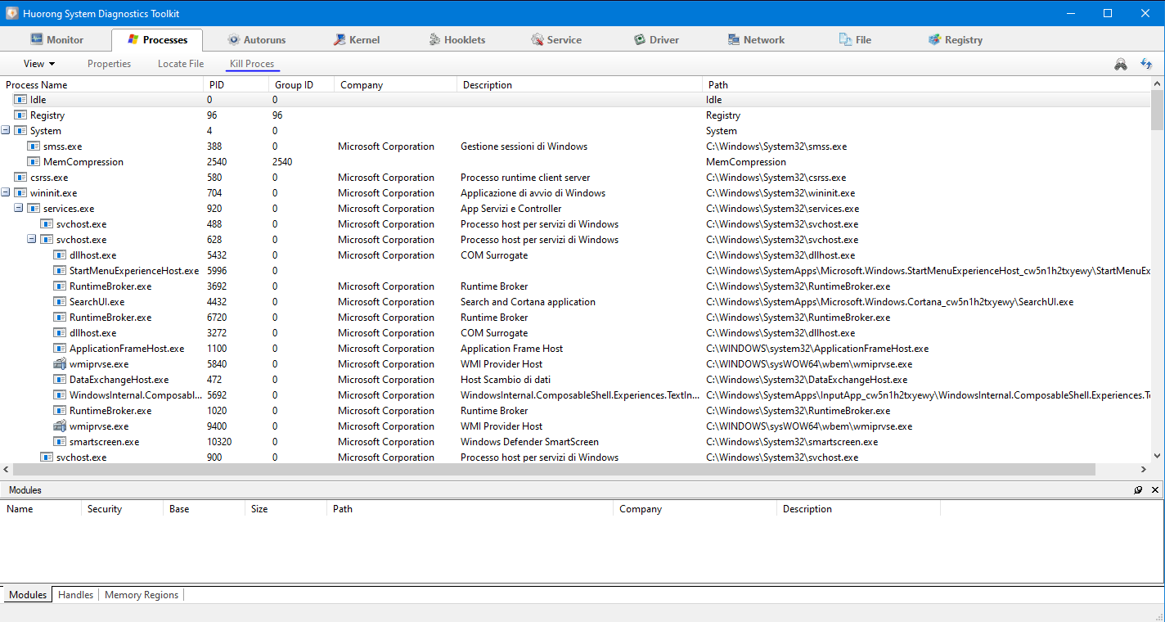This screenshot has height=622, width=1165.
Task: Click the blue refresh arrows icon
Action: click(1146, 64)
